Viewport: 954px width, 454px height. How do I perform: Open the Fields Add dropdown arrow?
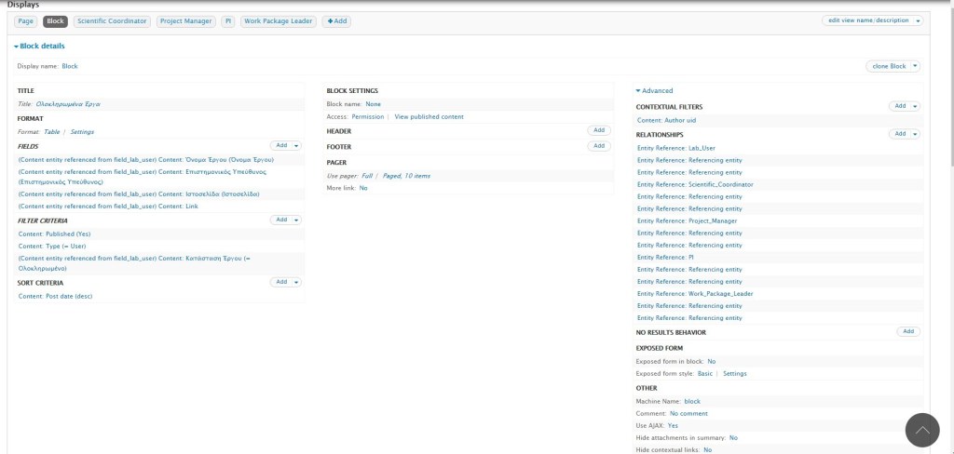pyautogui.click(x=296, y=145)
